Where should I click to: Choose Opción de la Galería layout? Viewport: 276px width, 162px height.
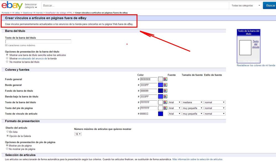[x=7, y=136]
